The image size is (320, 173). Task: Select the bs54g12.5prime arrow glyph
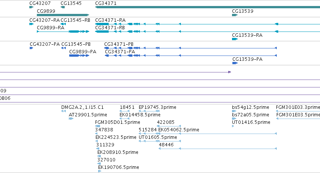pyautogui.click(x=234, y=111)
